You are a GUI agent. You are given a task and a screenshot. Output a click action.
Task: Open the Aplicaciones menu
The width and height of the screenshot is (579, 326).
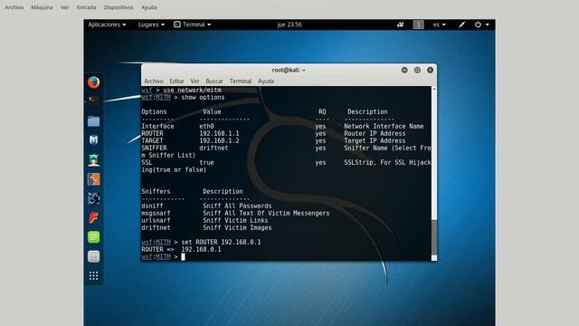coord(107,24)
